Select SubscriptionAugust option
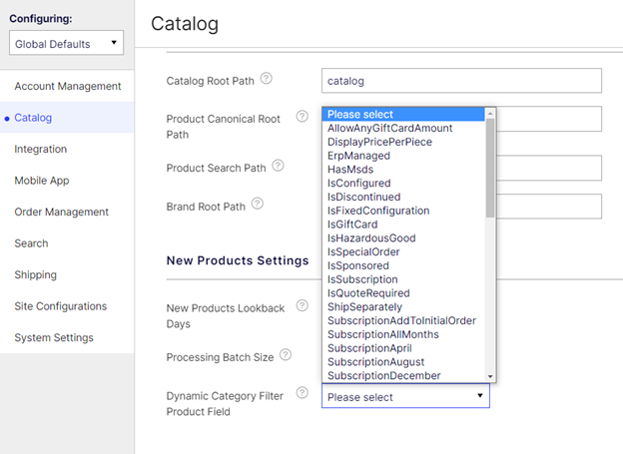This screenshot has width=623, height=454. pos(403,362)
